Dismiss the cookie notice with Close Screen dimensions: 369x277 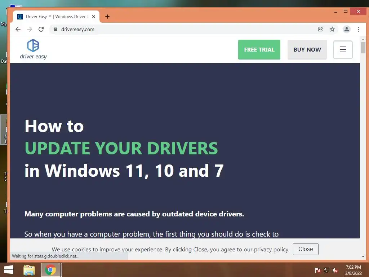pyautogui.click(x=306, y=249)
